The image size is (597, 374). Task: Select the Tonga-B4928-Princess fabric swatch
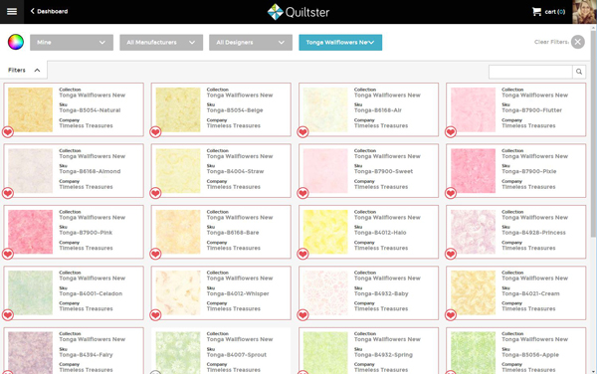[x=473, y=232]
